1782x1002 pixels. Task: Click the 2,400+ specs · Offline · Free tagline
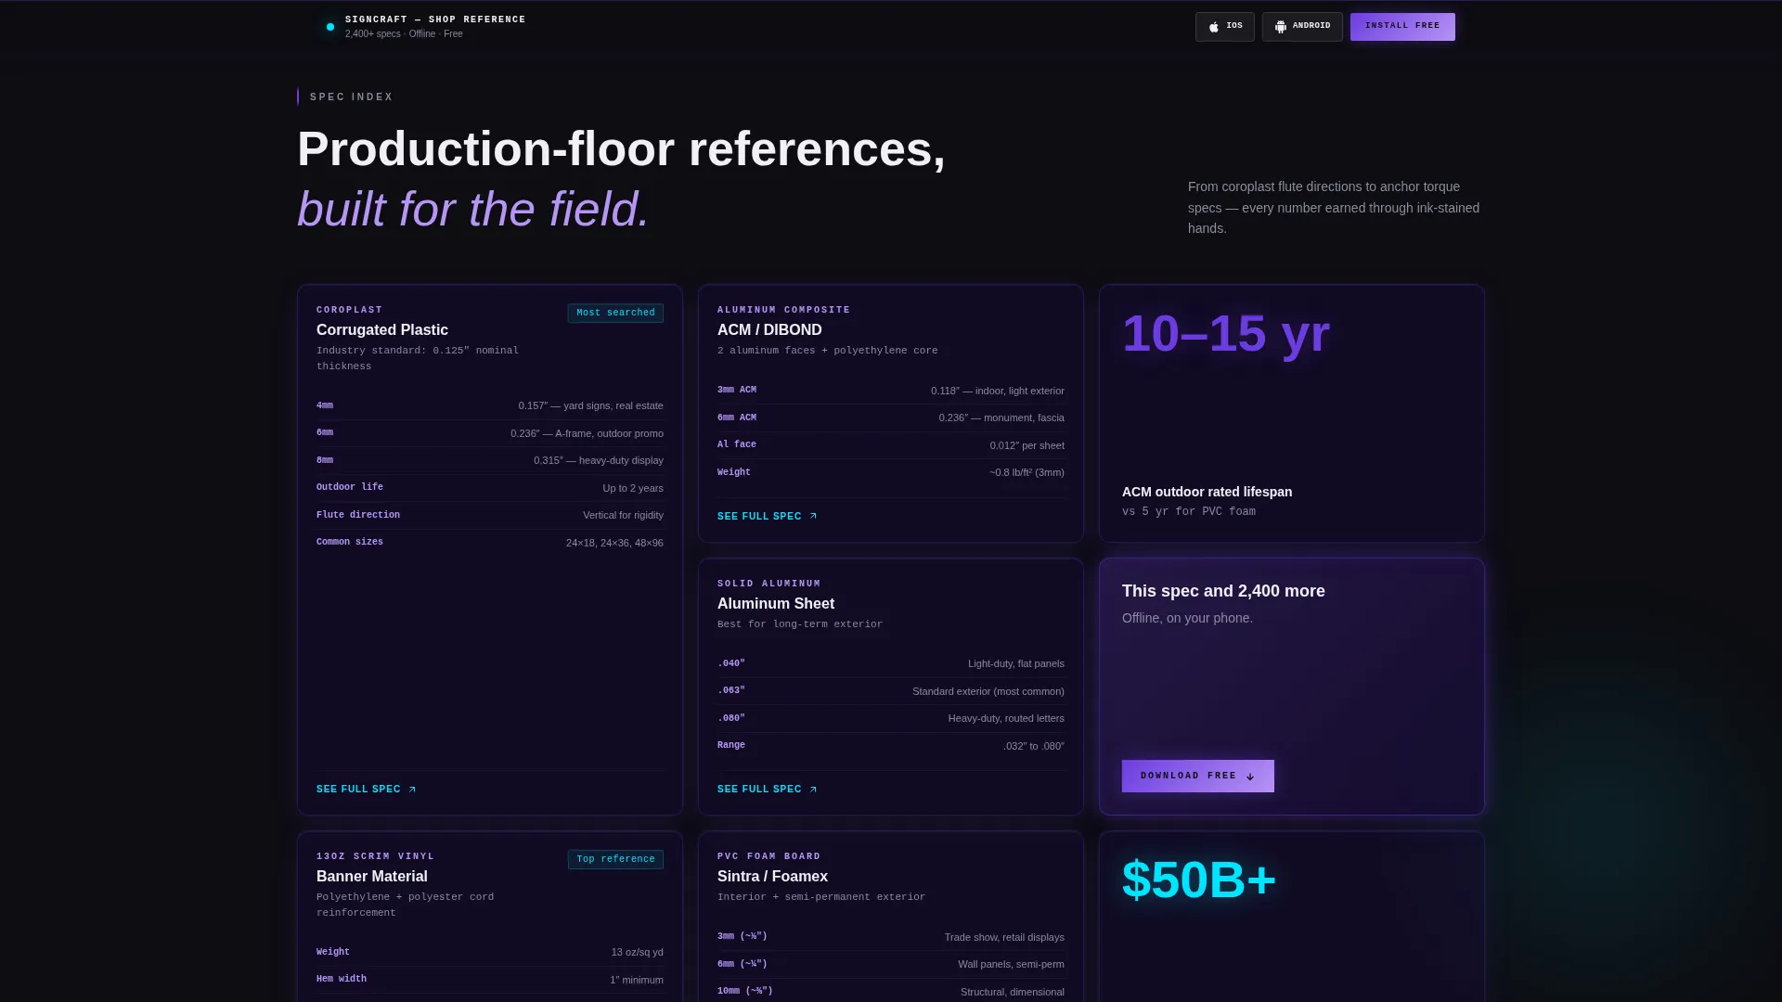tap(404, 34)
